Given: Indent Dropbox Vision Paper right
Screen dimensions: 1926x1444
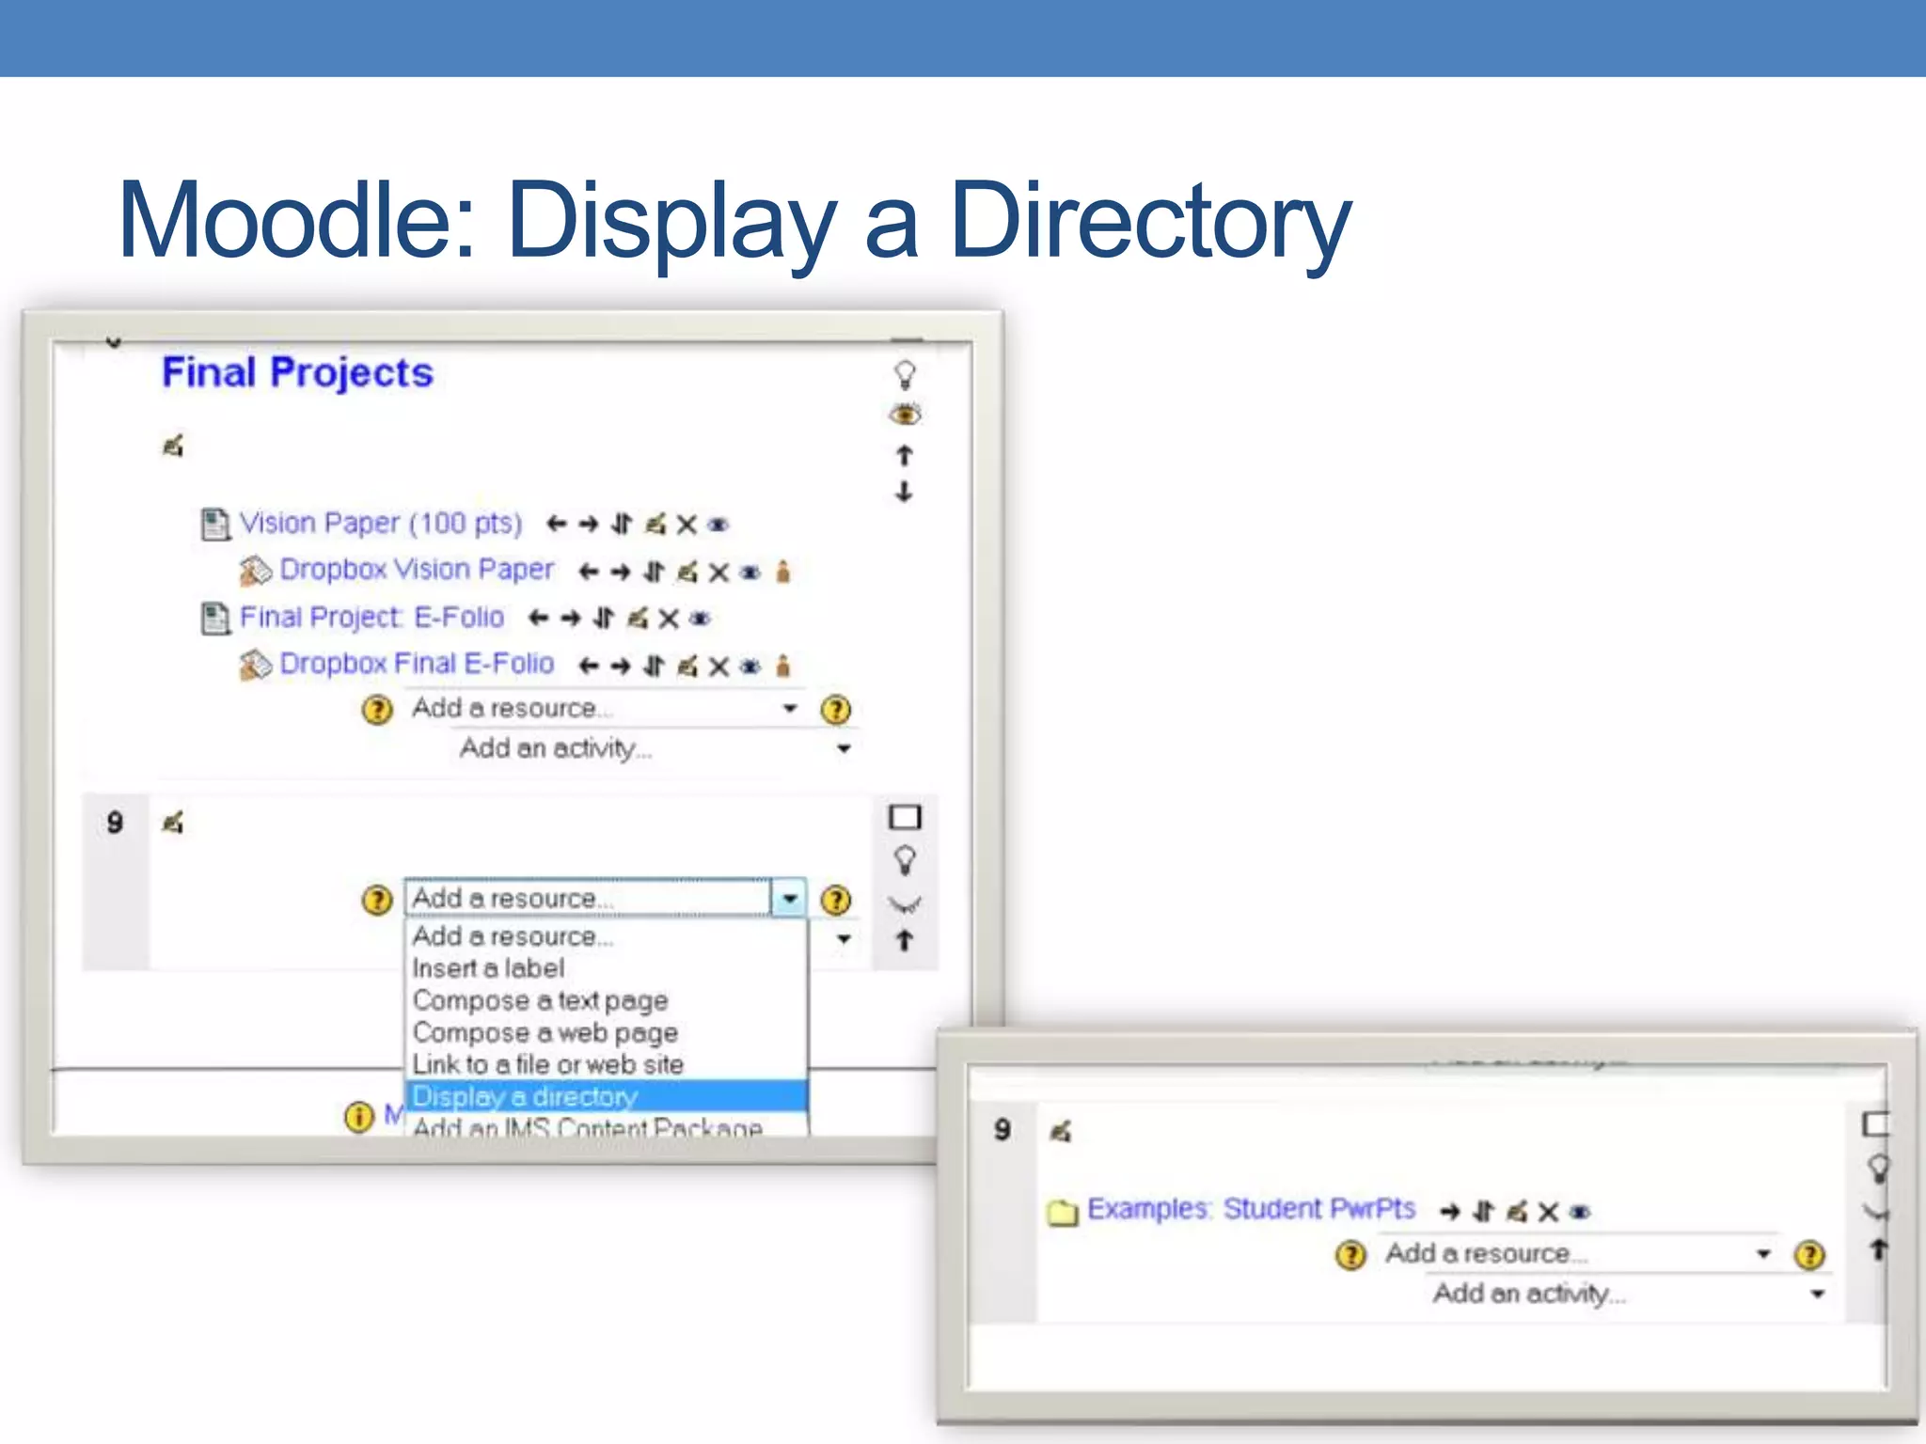Looking at the screenshot, I should pyautogui.click(x=621, y=572).
